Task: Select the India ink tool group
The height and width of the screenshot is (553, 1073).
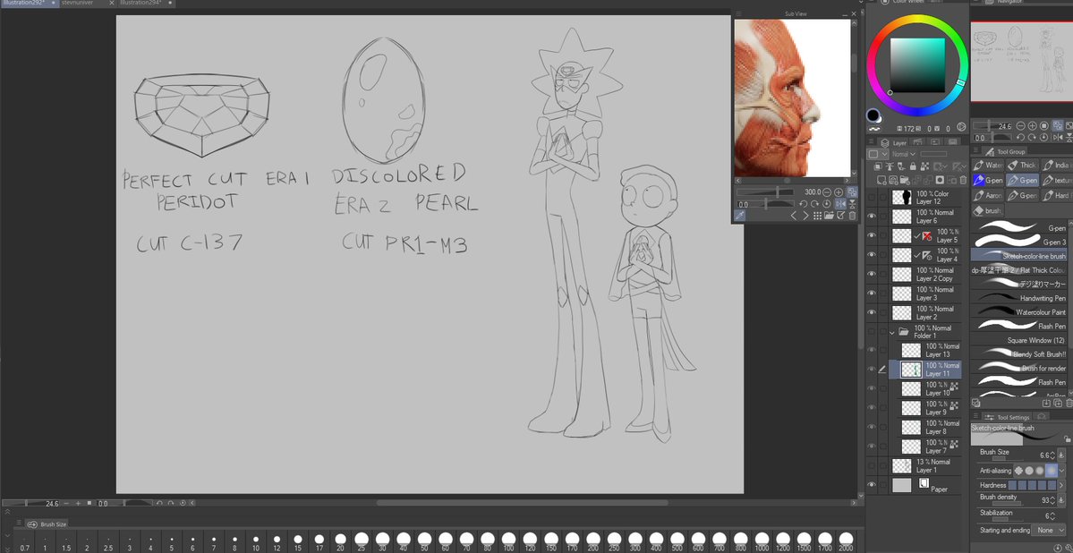Action: click(1057, 165)
